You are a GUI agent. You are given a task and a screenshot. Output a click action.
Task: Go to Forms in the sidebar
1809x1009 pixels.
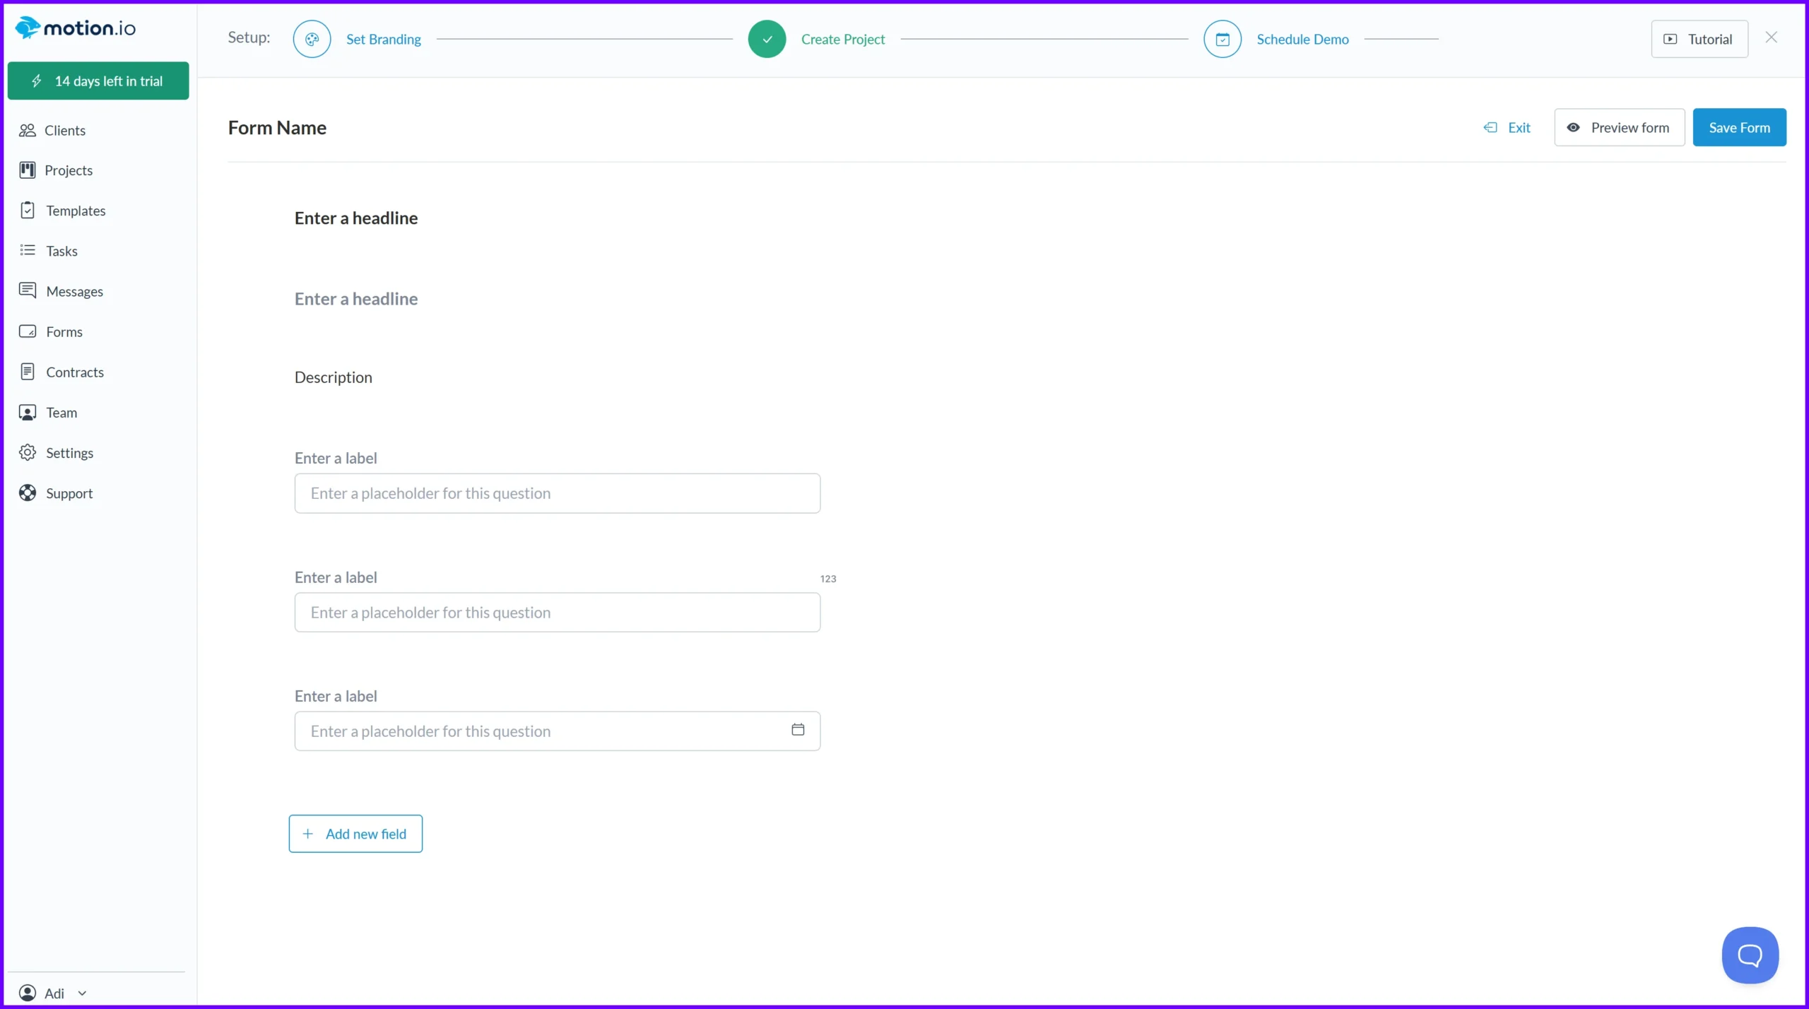64,332
